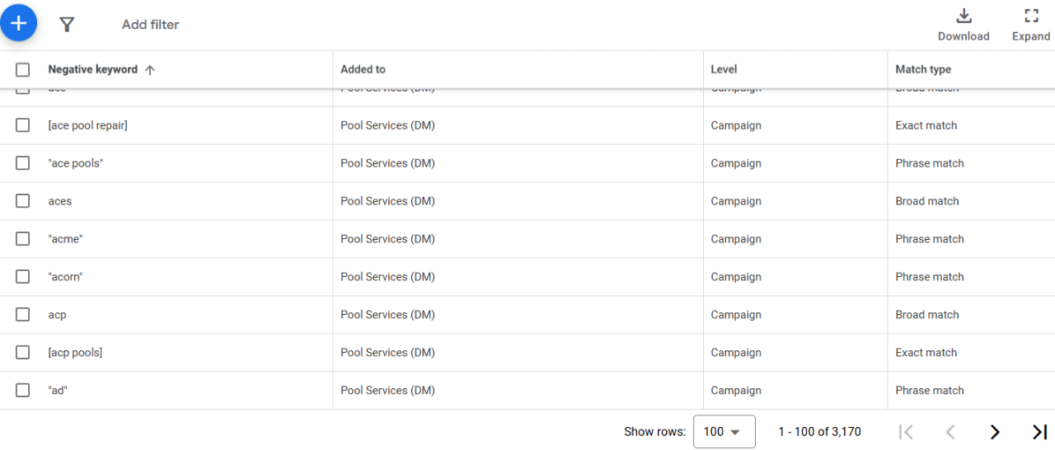This screenshot has height=450, width=1055.
Task: Open the funnel filter icon
Action: [x=68, y=25]
